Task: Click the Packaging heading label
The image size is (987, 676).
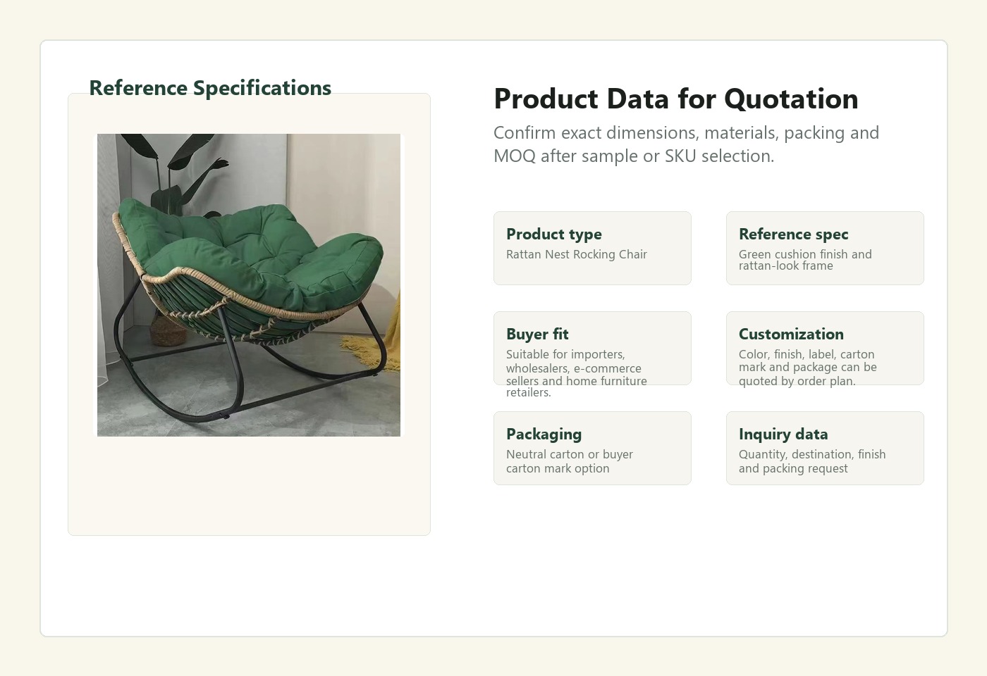Action: 544,434
